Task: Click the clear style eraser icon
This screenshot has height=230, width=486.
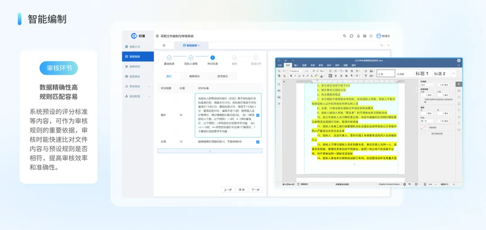Action: click(366, 71)
